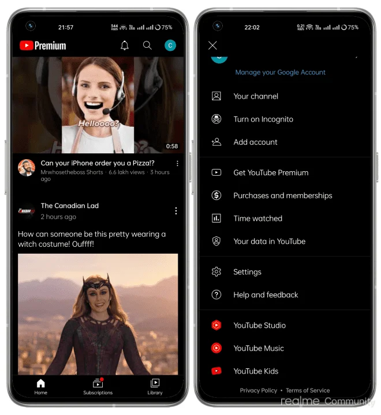The height and width of the screenshot is (415, 381).
Task: Tap the 0:58 duration badge
Action: pyautogui.click(x=172, y=146)
